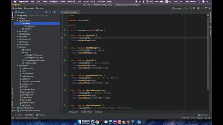Open the TODO tool window button

29,115
